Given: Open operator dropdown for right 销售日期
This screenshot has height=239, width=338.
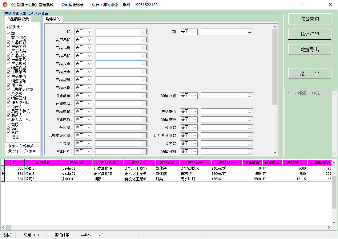Looking at the screenshot, I should (189, 152).
